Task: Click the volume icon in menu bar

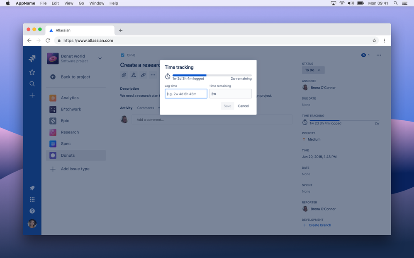Action: click(351, 3)
